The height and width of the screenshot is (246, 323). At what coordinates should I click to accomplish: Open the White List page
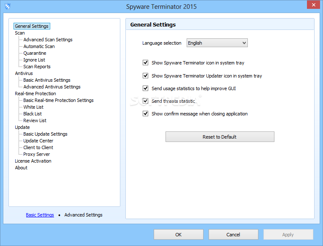(x=33, y=107)
